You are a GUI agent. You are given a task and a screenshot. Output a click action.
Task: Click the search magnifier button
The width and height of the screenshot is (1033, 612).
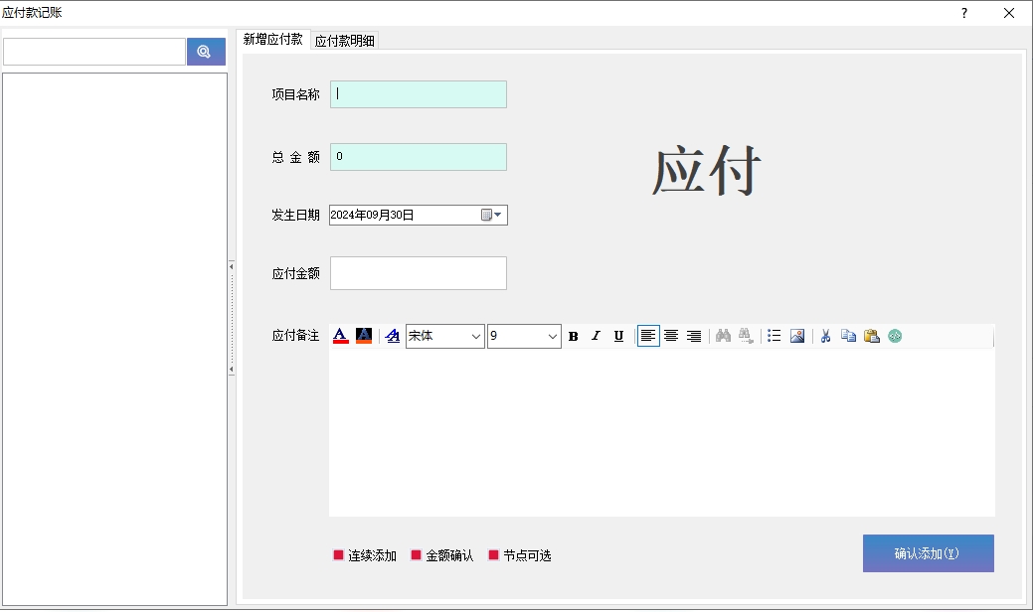206,52
